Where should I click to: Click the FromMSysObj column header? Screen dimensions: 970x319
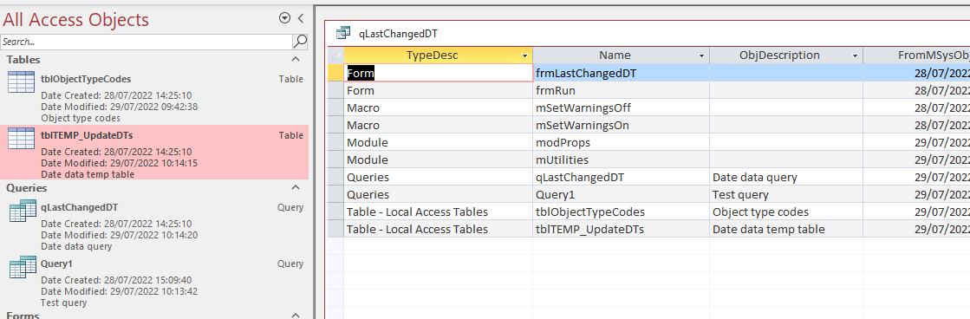click(917, 55)
